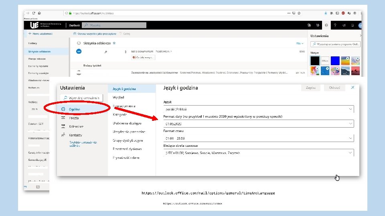Click the Kalendarz calendar icon

coord(63,126)
